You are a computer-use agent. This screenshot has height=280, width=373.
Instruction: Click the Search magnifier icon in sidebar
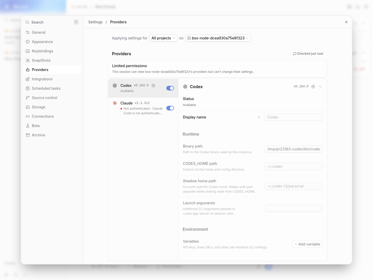(x=27, y=22)
